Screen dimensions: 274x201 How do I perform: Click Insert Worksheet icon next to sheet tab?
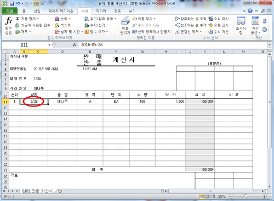pyautogui.click(x=60, y=191)
